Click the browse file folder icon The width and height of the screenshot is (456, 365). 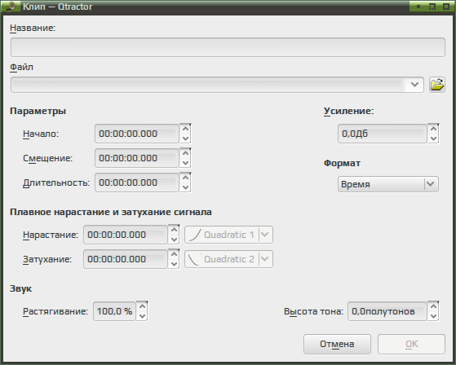[x=437, y=85]
